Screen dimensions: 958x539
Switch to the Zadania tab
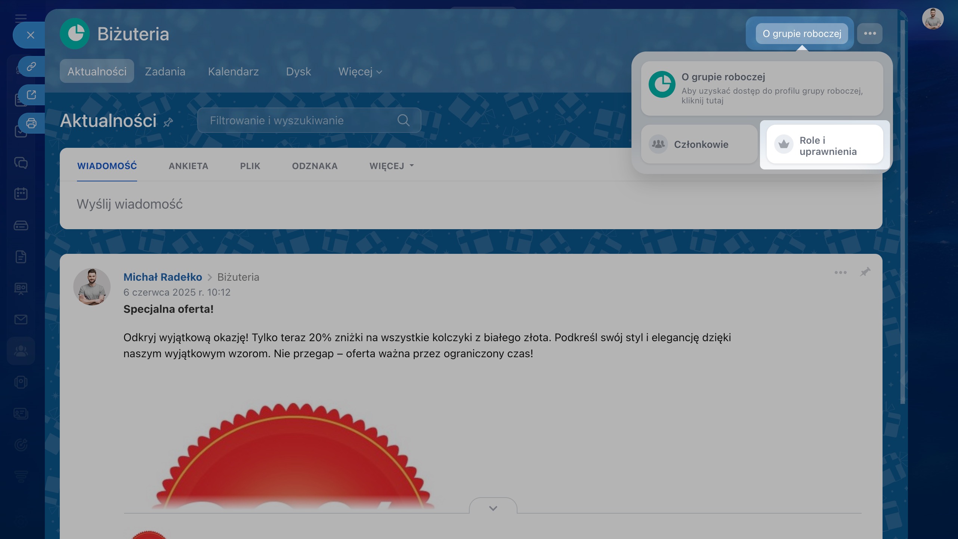[165, 71]
